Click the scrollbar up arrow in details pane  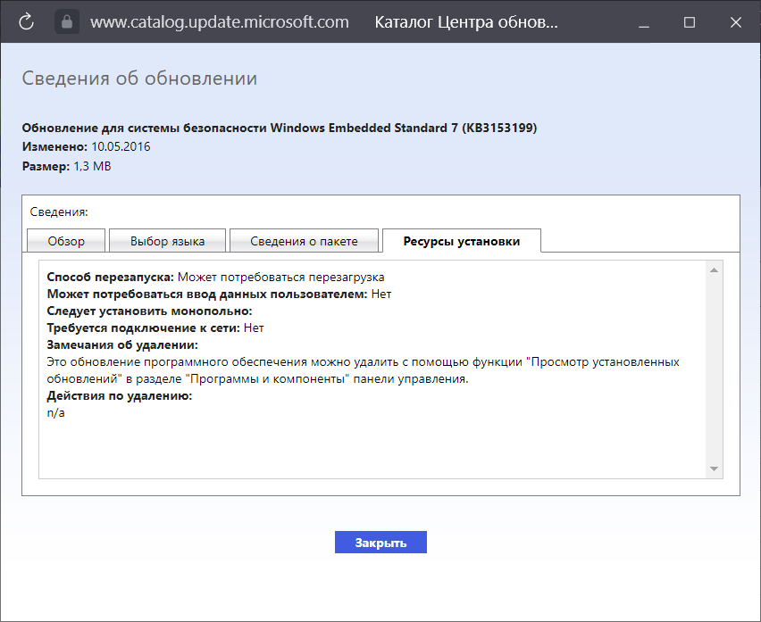coord(714,270)
